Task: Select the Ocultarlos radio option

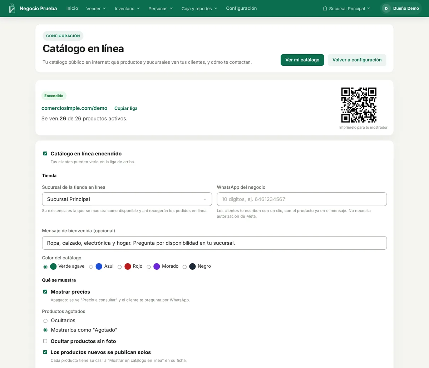Action: (x=45, y=321)
